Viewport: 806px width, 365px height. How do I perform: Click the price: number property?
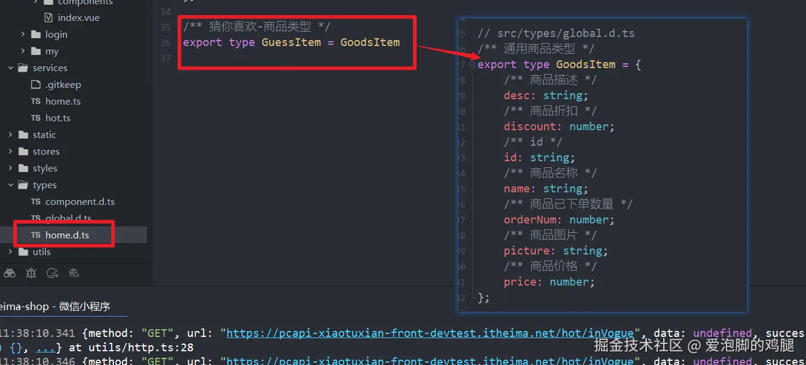[x=549, y=282]
